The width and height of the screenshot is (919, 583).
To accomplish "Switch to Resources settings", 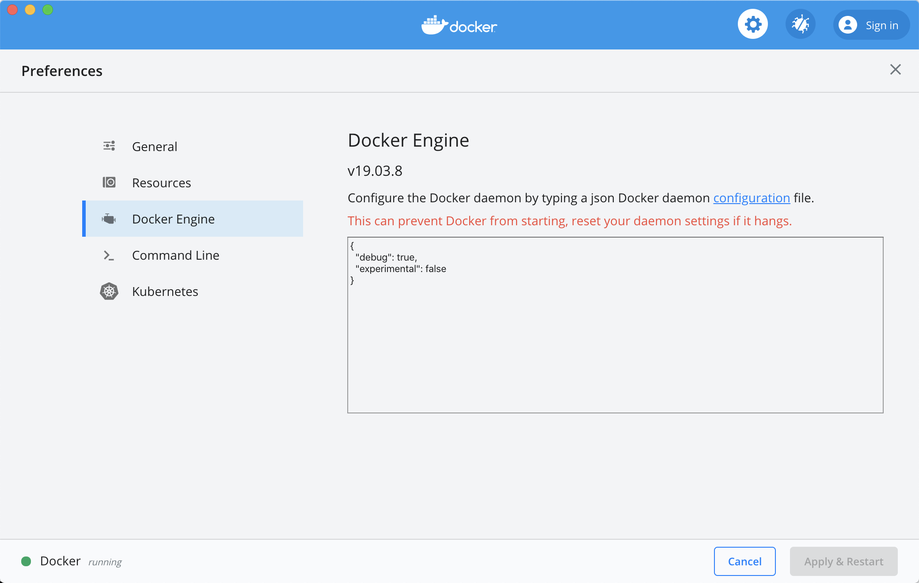I will [x=161, y=183].
